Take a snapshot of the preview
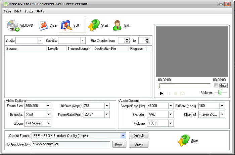 click(x=182, y=94)
